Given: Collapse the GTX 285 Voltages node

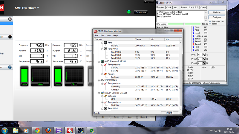Looking at the screenshot, I should 102,96.
